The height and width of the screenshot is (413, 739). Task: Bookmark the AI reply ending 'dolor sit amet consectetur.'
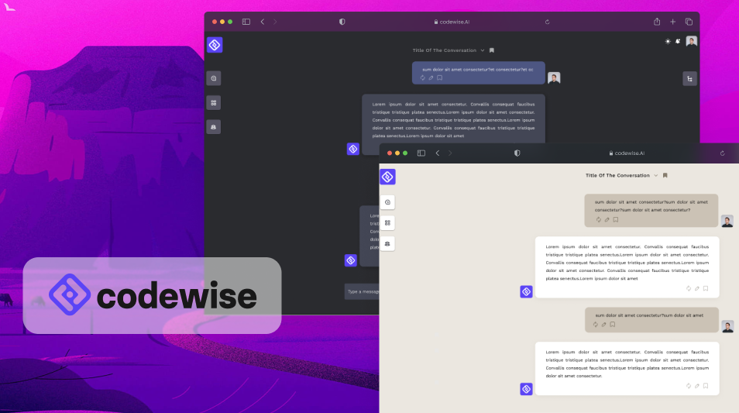(706, 386)
